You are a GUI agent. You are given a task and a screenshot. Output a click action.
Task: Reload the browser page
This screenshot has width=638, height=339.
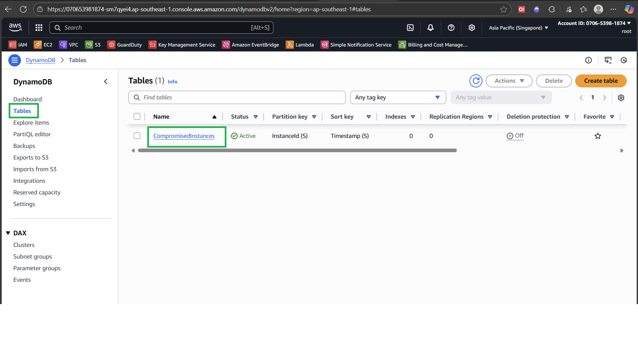coord(23,9)
